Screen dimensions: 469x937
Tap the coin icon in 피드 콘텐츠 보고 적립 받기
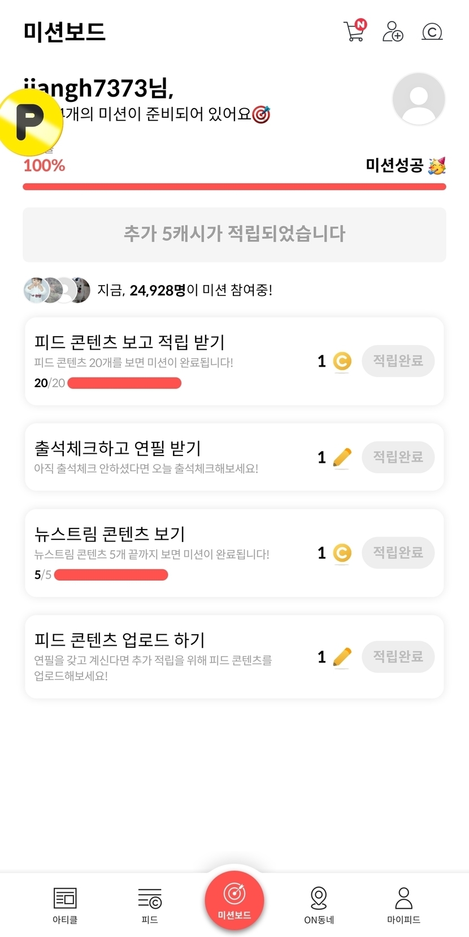[x=342, y=361]
